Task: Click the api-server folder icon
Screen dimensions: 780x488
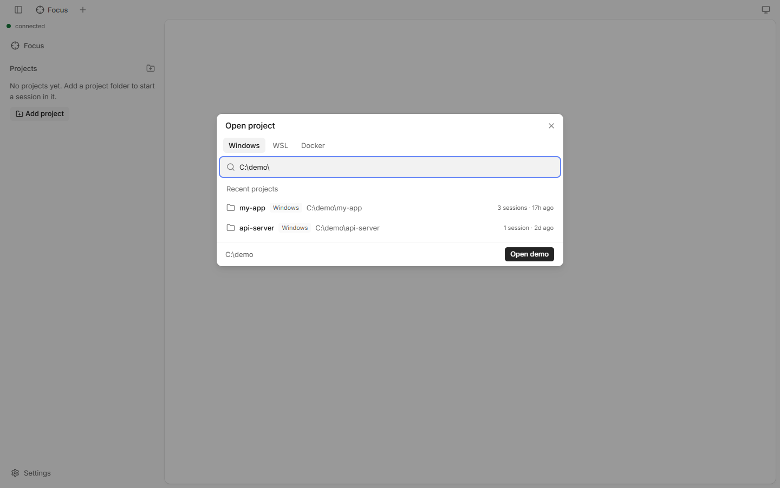Action: coord(231,228)
